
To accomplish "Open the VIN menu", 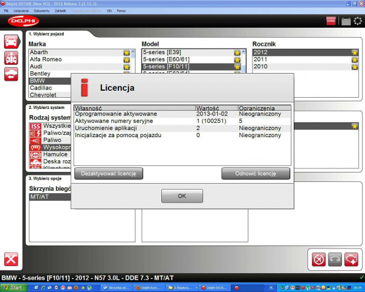I will point(109,11).
